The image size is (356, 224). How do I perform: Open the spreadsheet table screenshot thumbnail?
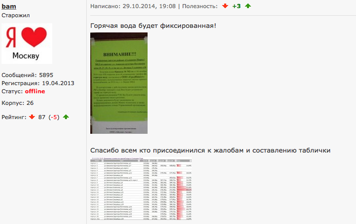click(141, 189)
